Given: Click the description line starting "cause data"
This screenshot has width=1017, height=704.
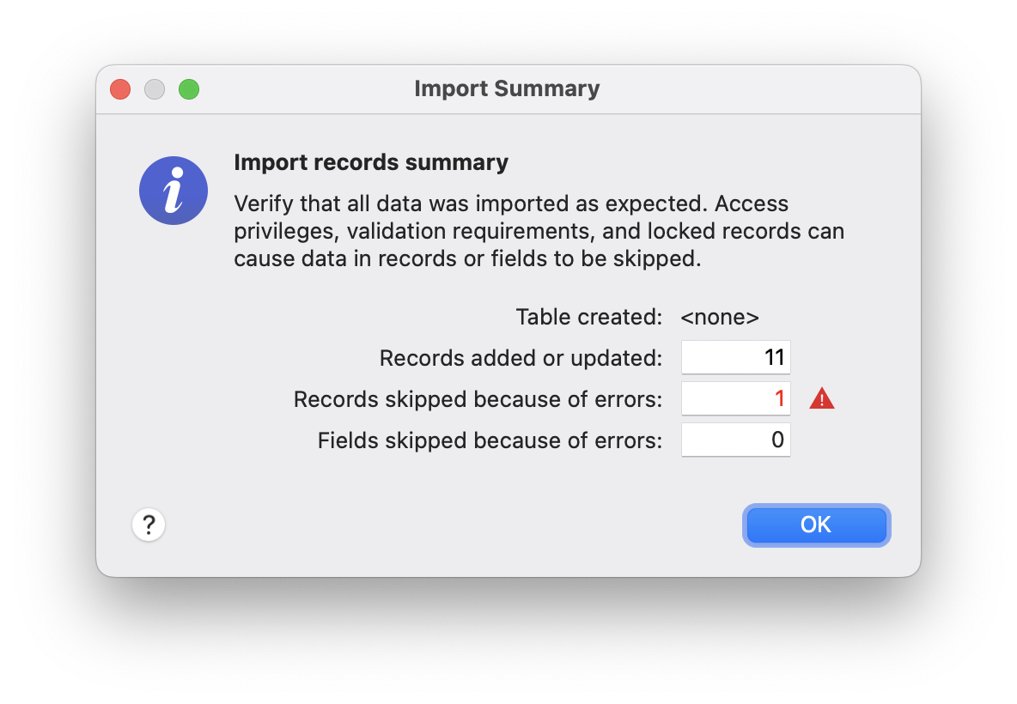Looking at the screenshot, I should [x=467, y=259].
